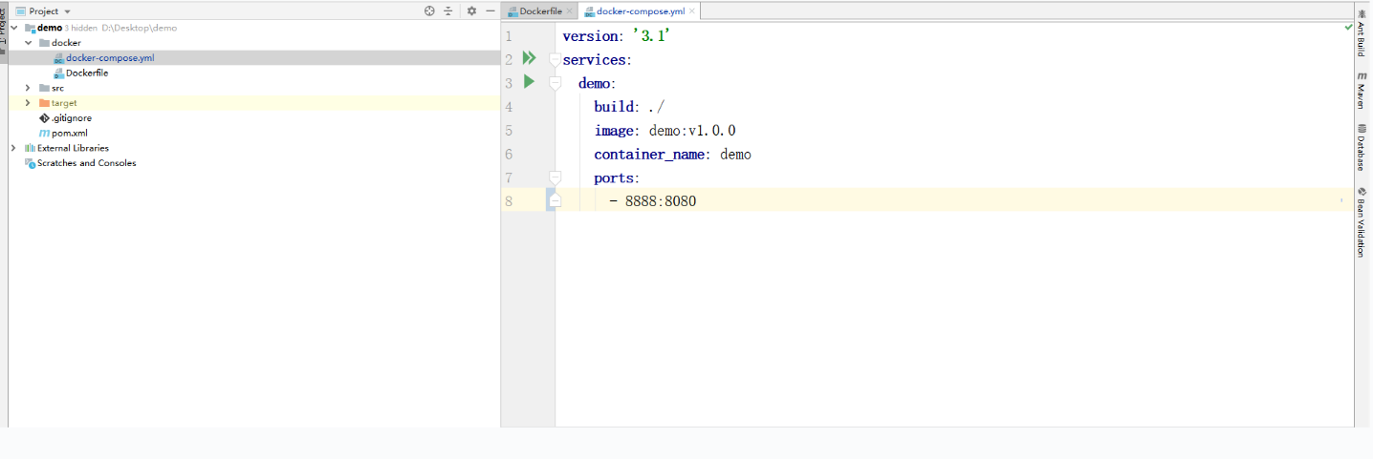Viewport: 1373px width, 459px height.
Task: Click the image value demo:v1.0.0
Action: click(x=691, y=130)
